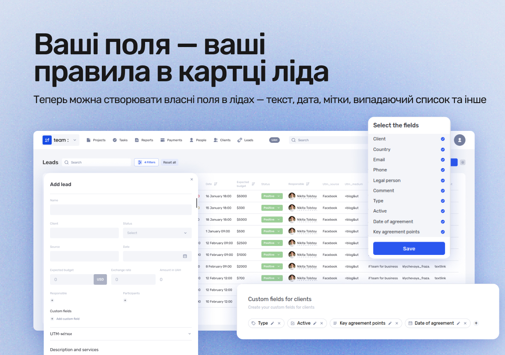Viewport: 505px width, 355px height.
Task: Click the 'if' team logo icon
Action: pyautogui.click(x=47, y=140)
